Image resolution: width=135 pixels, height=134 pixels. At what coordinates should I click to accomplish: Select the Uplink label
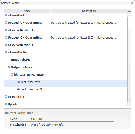12,104
